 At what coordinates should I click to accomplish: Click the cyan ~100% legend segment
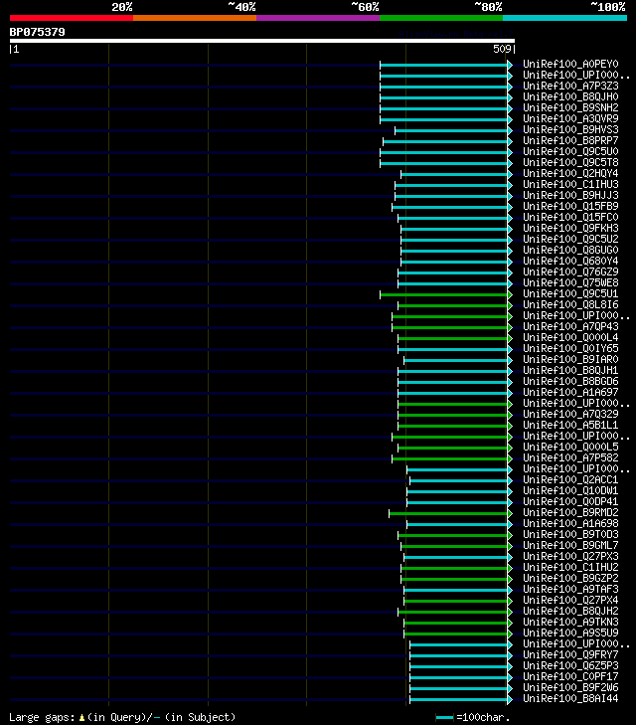coord(564,18)
